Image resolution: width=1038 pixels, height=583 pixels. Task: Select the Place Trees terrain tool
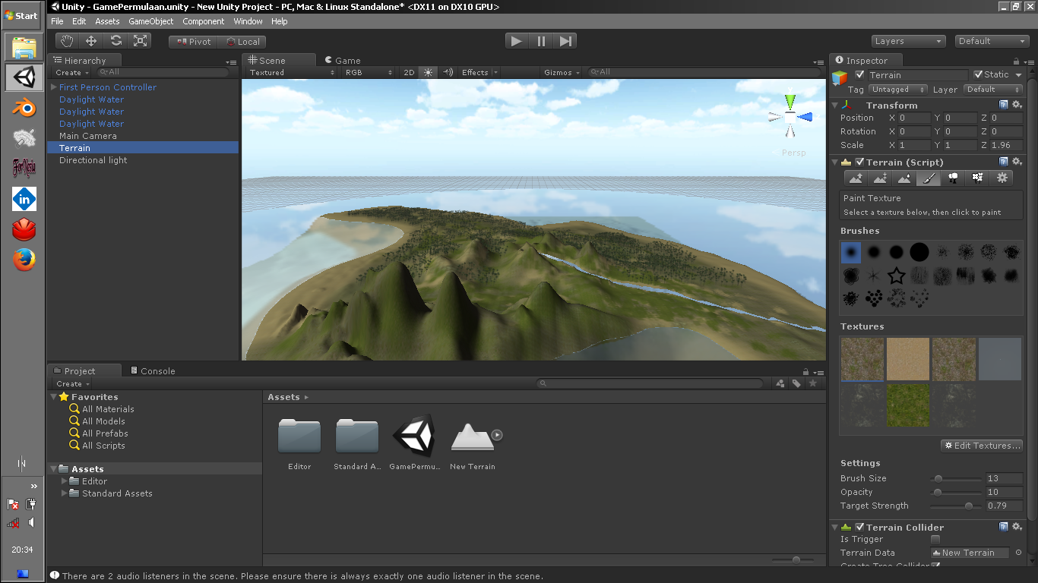[953, 178]
